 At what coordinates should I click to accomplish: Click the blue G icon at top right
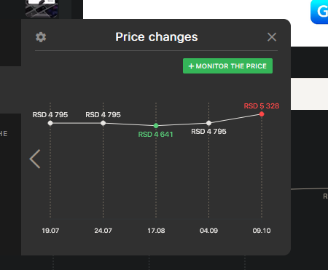(x=319, y=12)
